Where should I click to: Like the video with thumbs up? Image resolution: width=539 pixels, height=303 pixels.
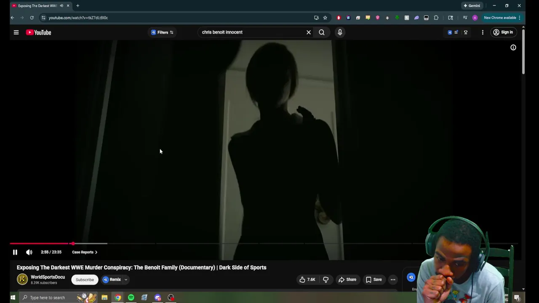pos(307,279)
